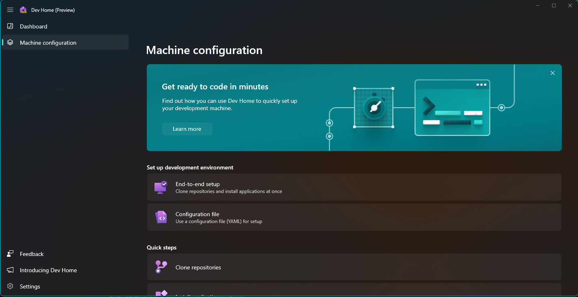Viewport: 578px width, 297px height.
Task: Open Settings via the gear icon
Action: coord(9,286)
